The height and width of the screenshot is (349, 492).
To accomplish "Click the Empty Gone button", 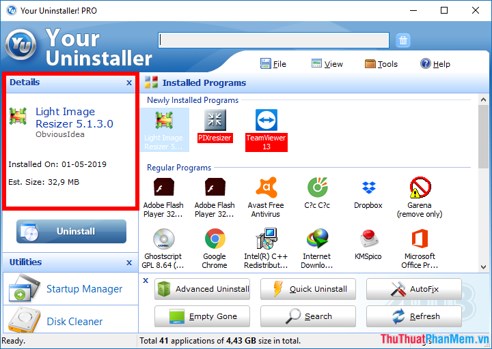I will 202,316.
